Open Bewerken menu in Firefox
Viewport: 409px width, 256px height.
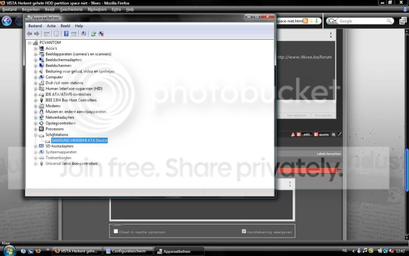(x=30, y=10)
